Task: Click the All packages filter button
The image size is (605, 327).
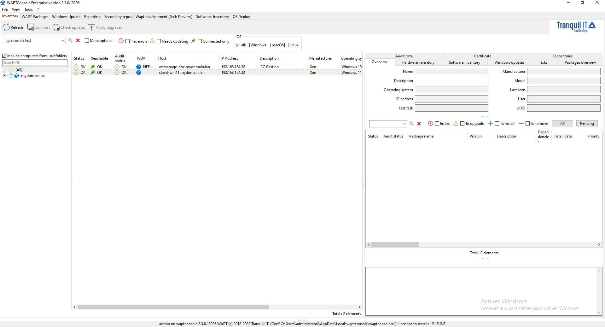Action: point(562,123)
